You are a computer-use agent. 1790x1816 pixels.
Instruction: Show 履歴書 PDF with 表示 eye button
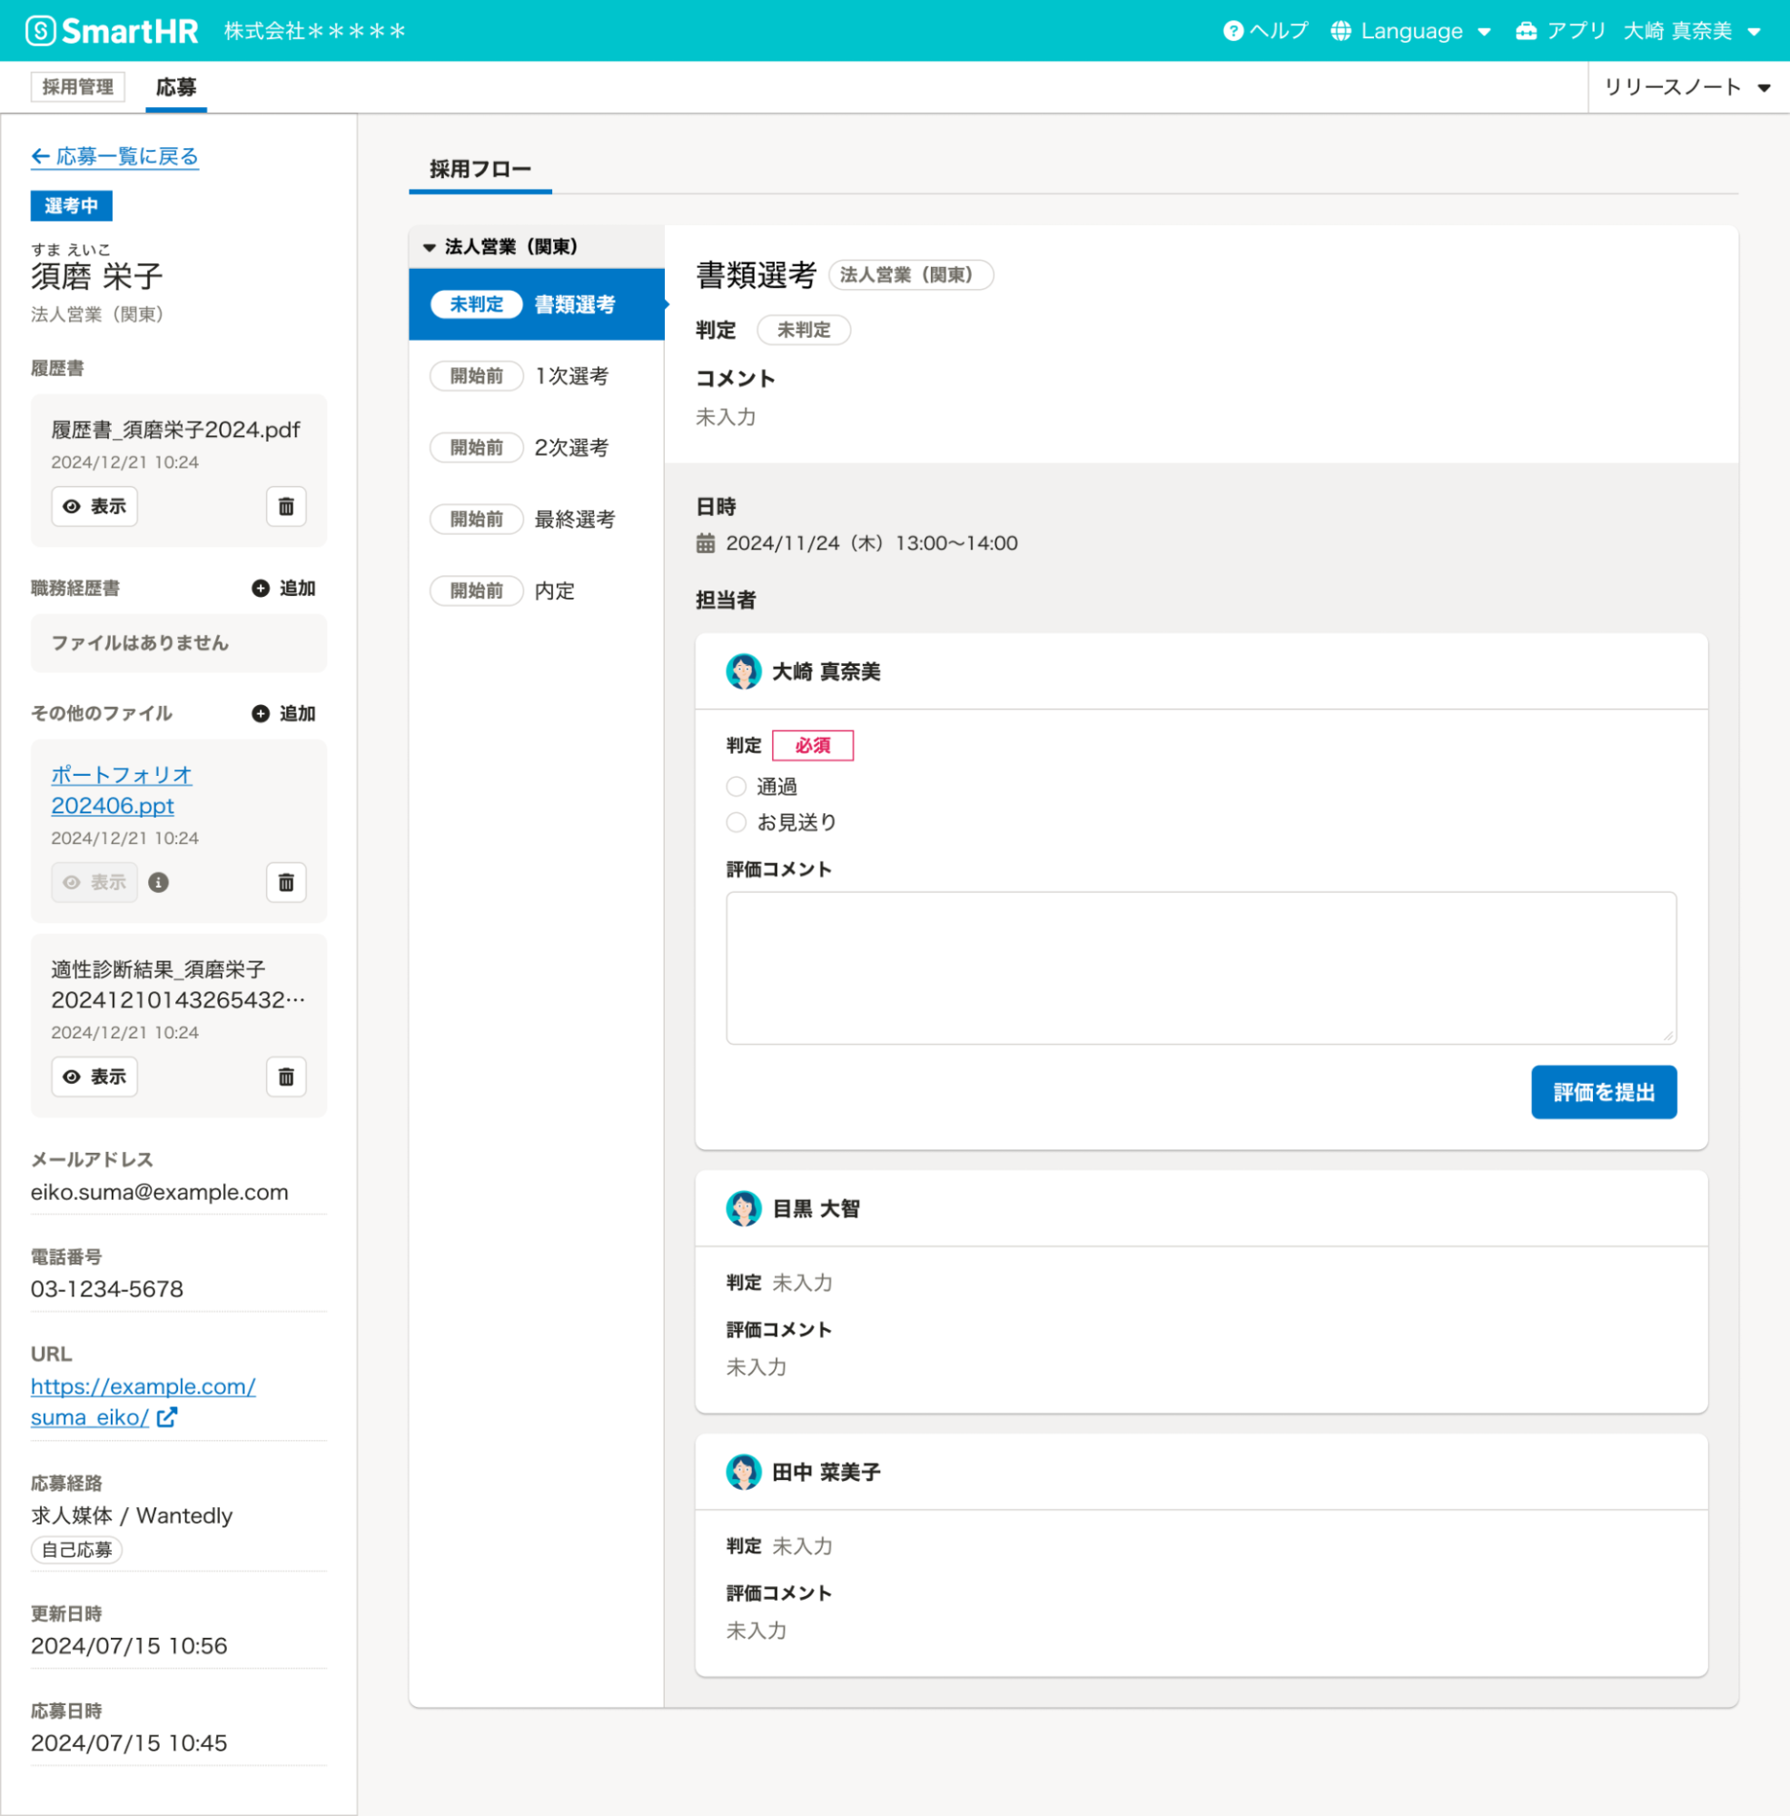tap(94, 507)
